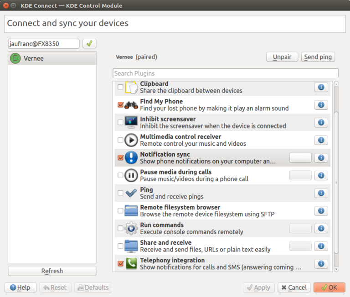350x297 pixels.
Task: Confirm device name with green checkmark button
Action: [89, 44]
